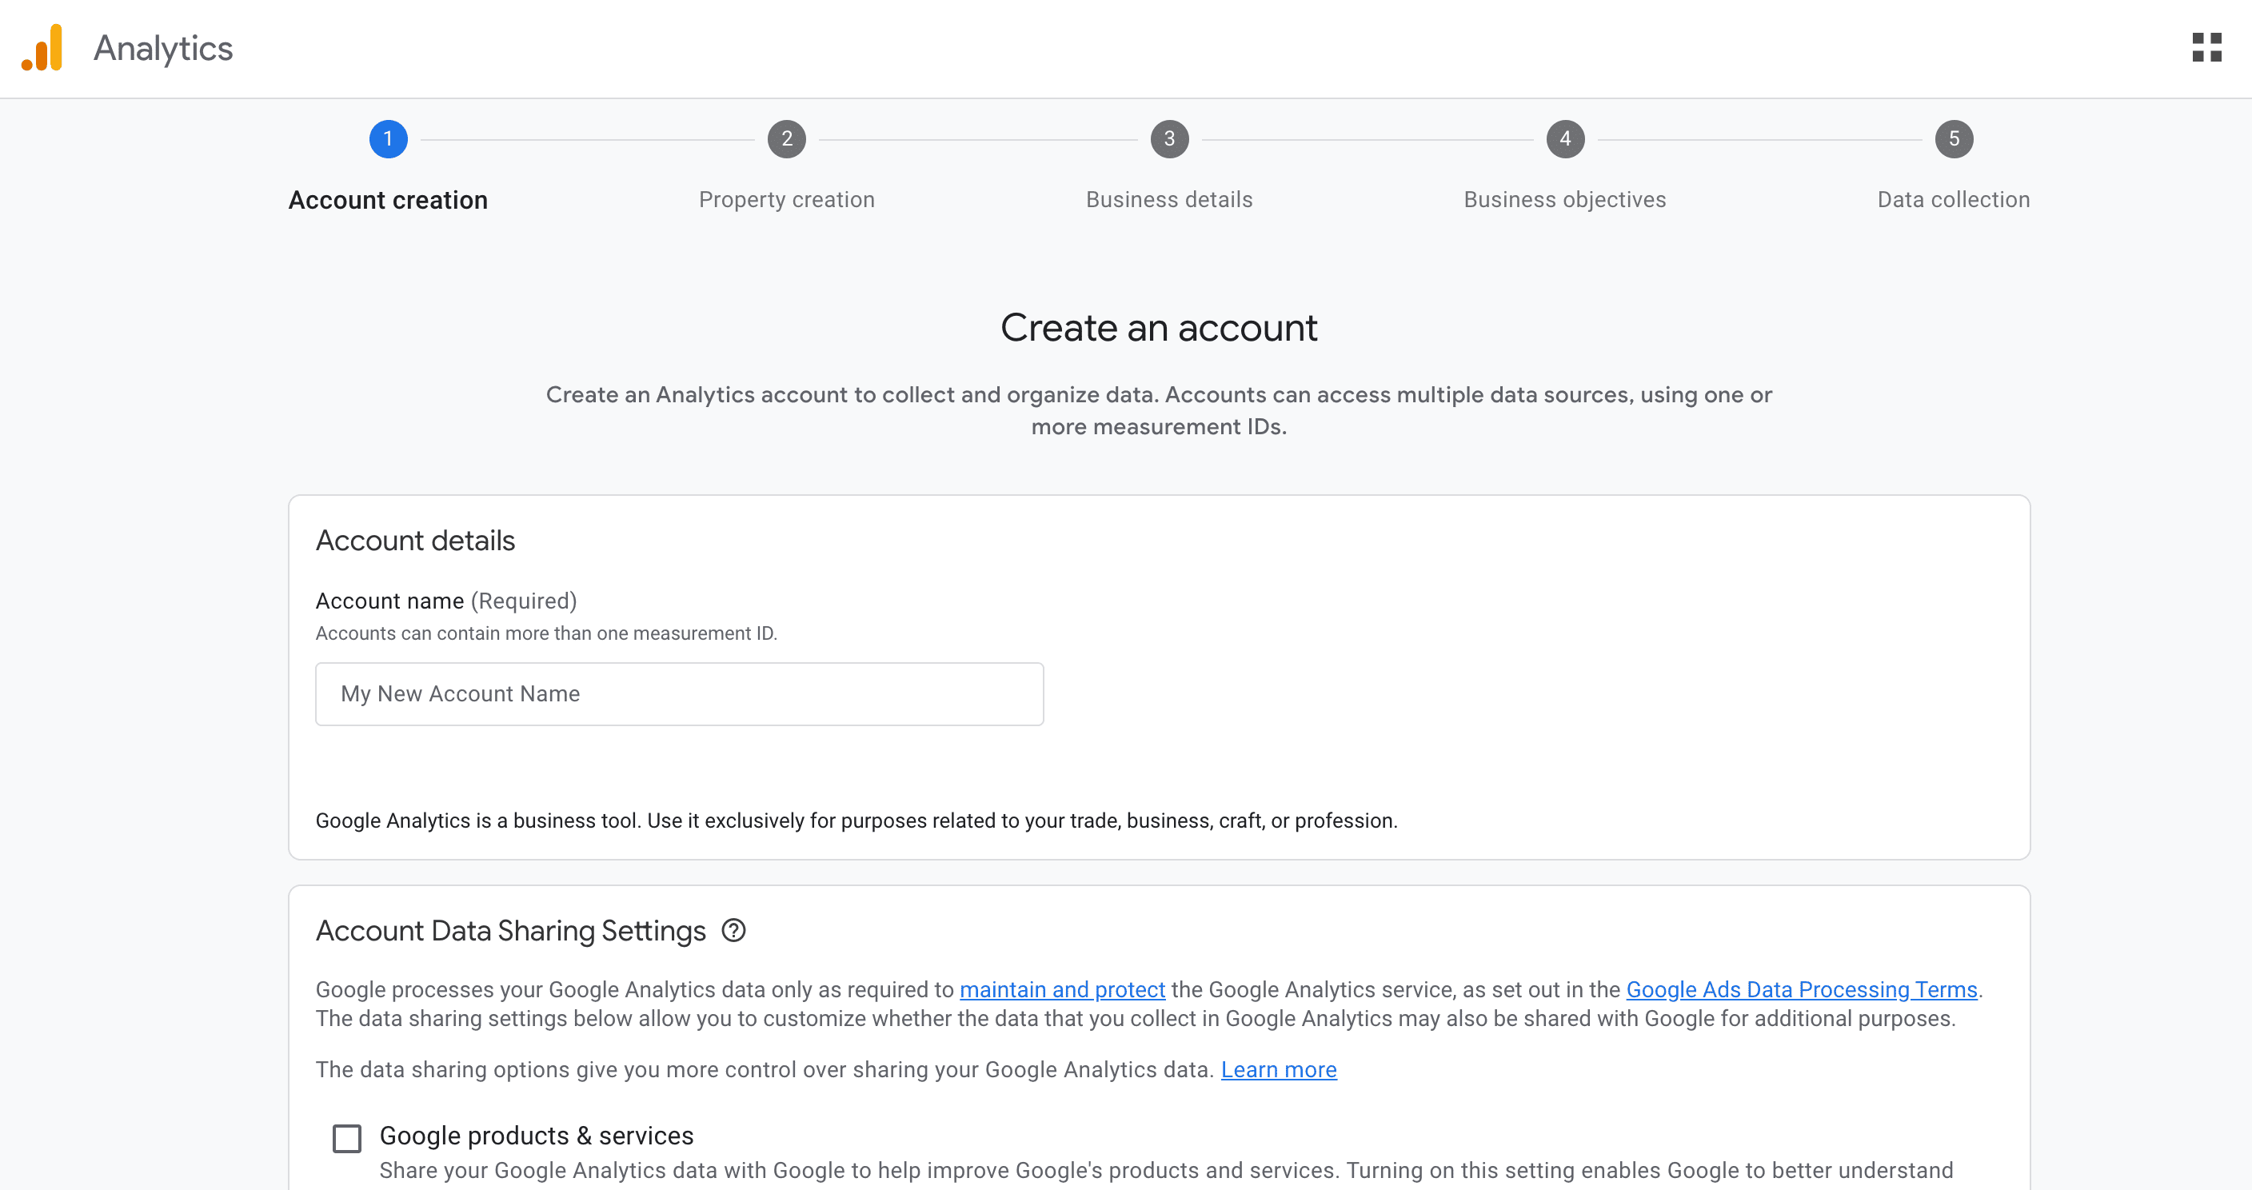The height and width of the screenshot is (1190, 2252).
Task: Select the Business details step label
Action: 1169,199
